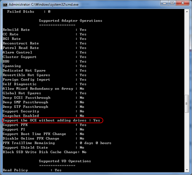Click the 'Deny STP Passthrough' row
This screenshot has width=192, height=175.
coord(43,107)
